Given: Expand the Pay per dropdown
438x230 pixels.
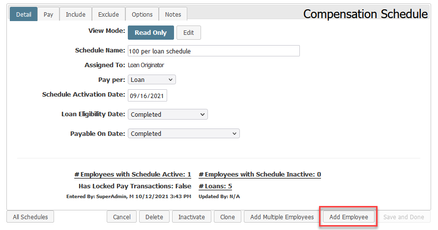Looking at the screenshot, I should pyautogui.click(x=152, y=80).
